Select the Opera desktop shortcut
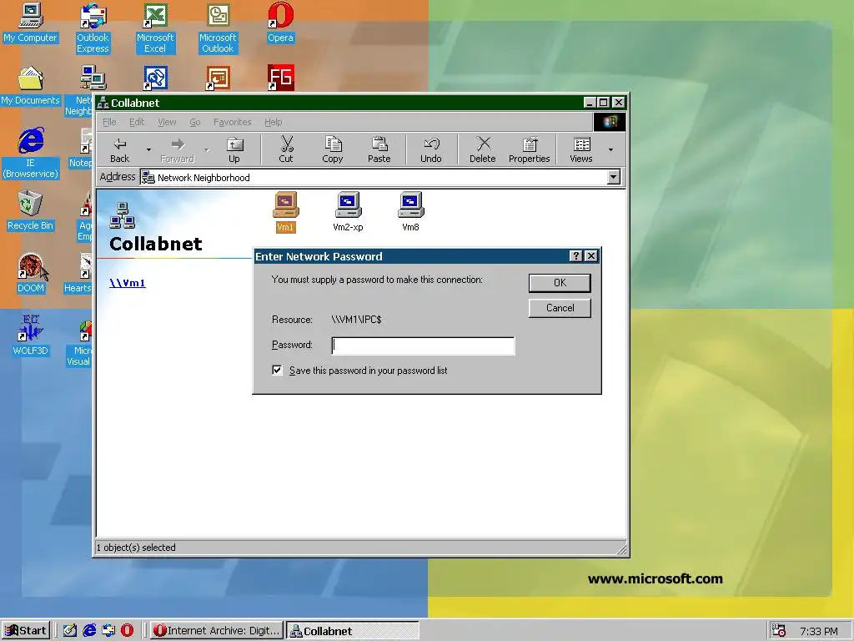The image size is (854, 641). point(280,23)
